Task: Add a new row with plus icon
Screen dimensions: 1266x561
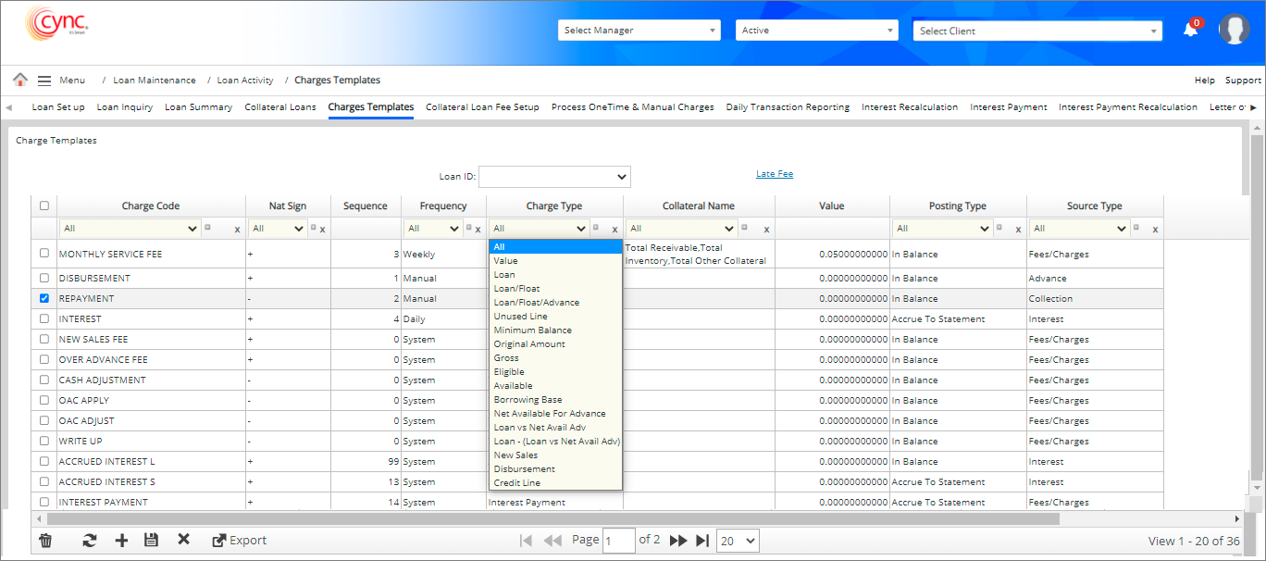Action: click(121, 541)
